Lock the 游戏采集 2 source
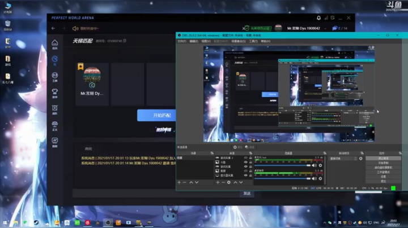 click(250, 158)
